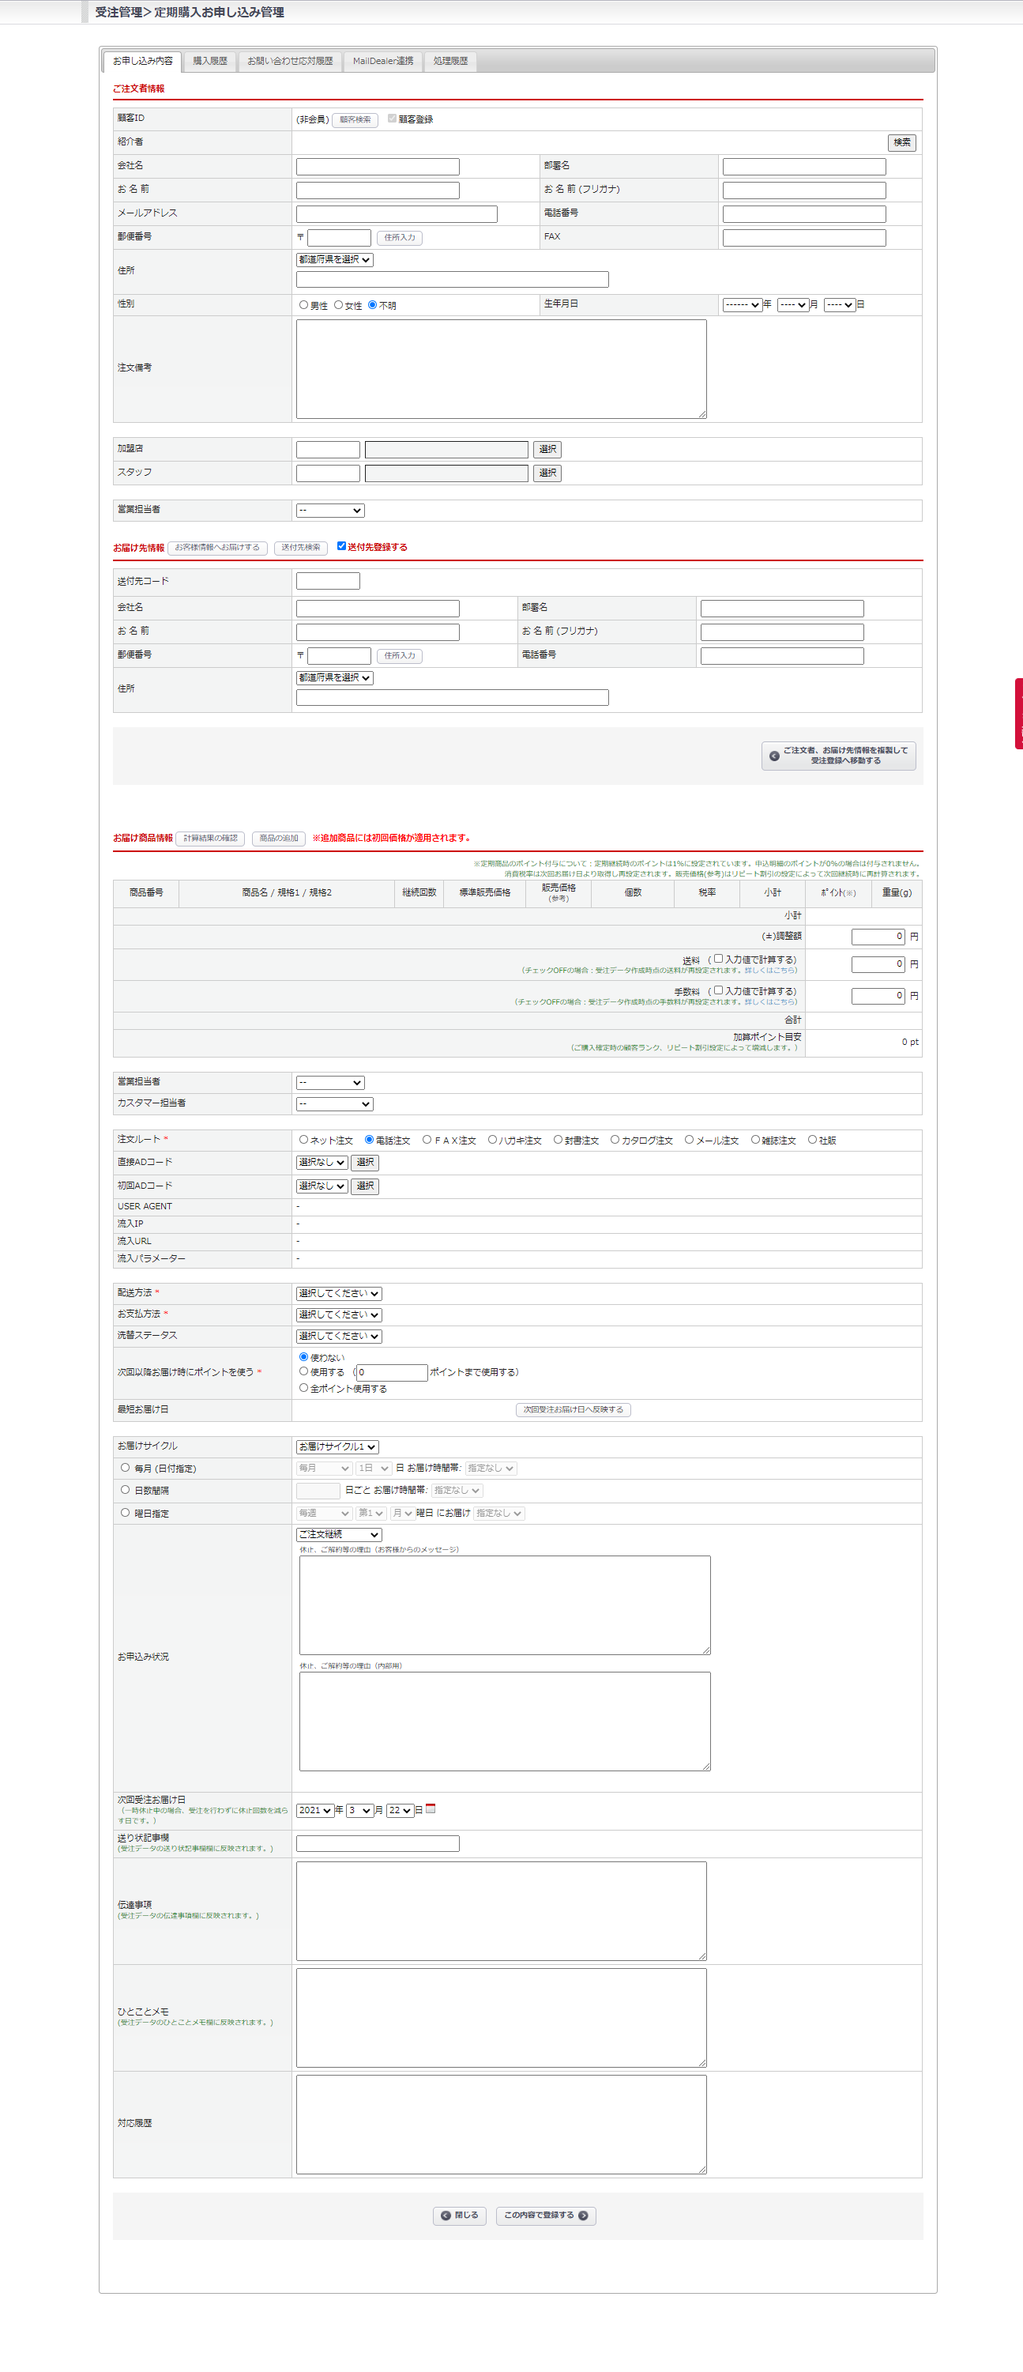Viewport: 1023px width, 2372px height.
Task: Select 全ポイント使用する radio option
Action: point(303,1388)
